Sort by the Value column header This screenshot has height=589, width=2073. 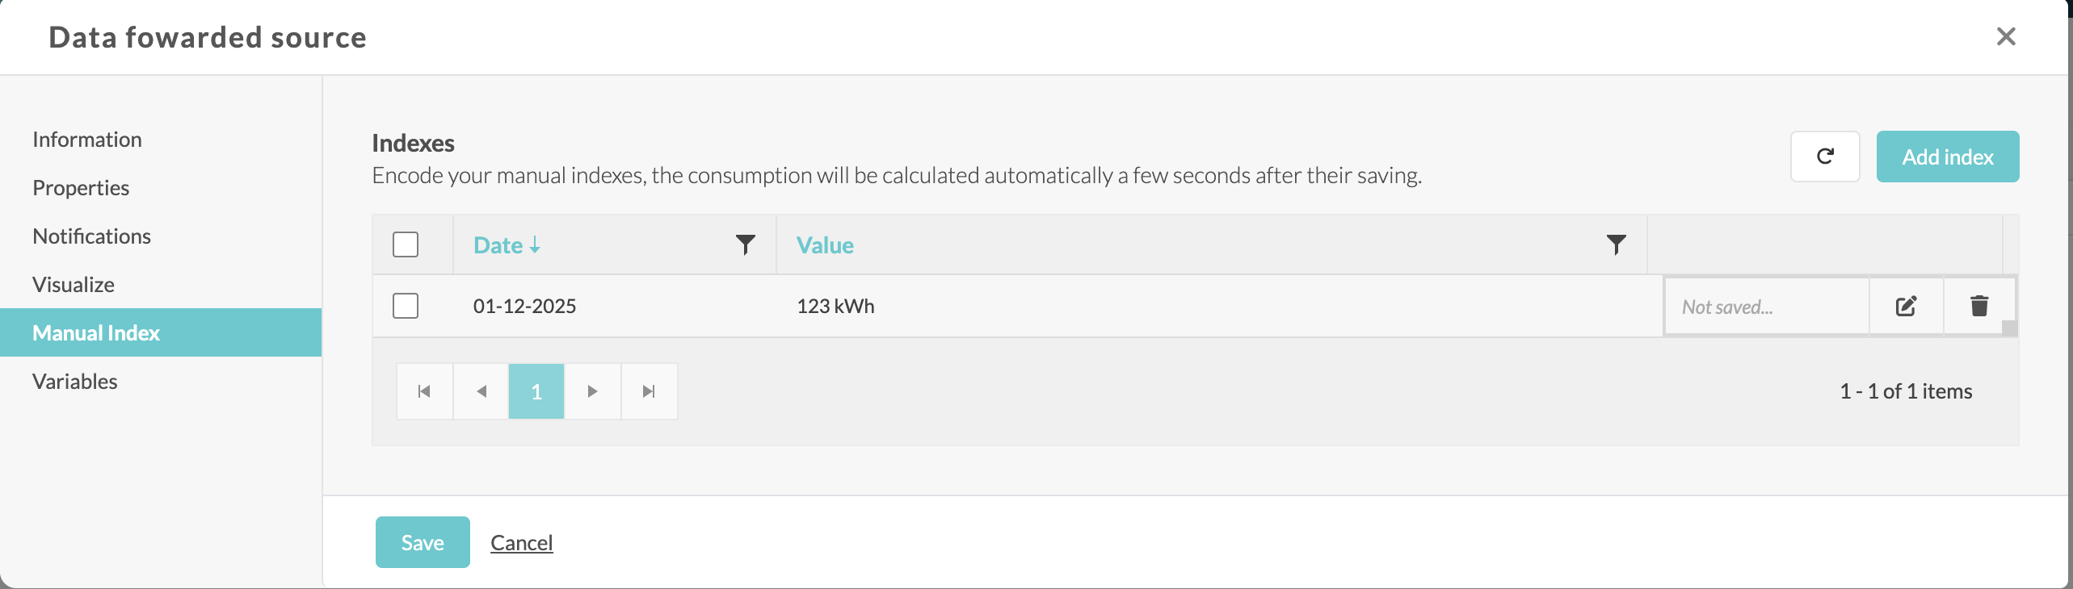click(825, 245)
